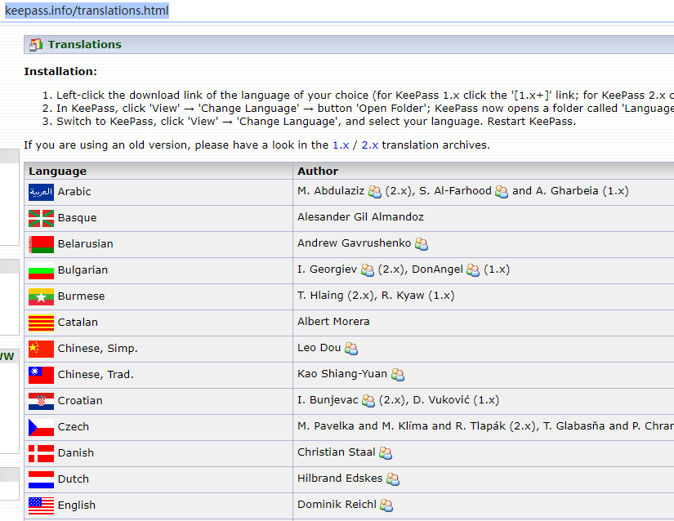Viewport: 674px width, 521px height.
Task: Select the Chinese, Simp. language name
Action: pyautogui.click(x=98, y=349)
